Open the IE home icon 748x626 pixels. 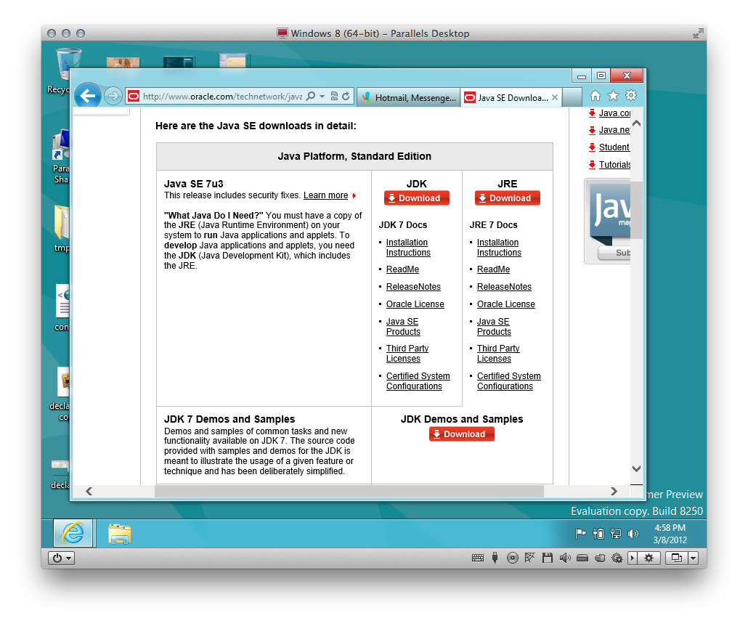595,96
